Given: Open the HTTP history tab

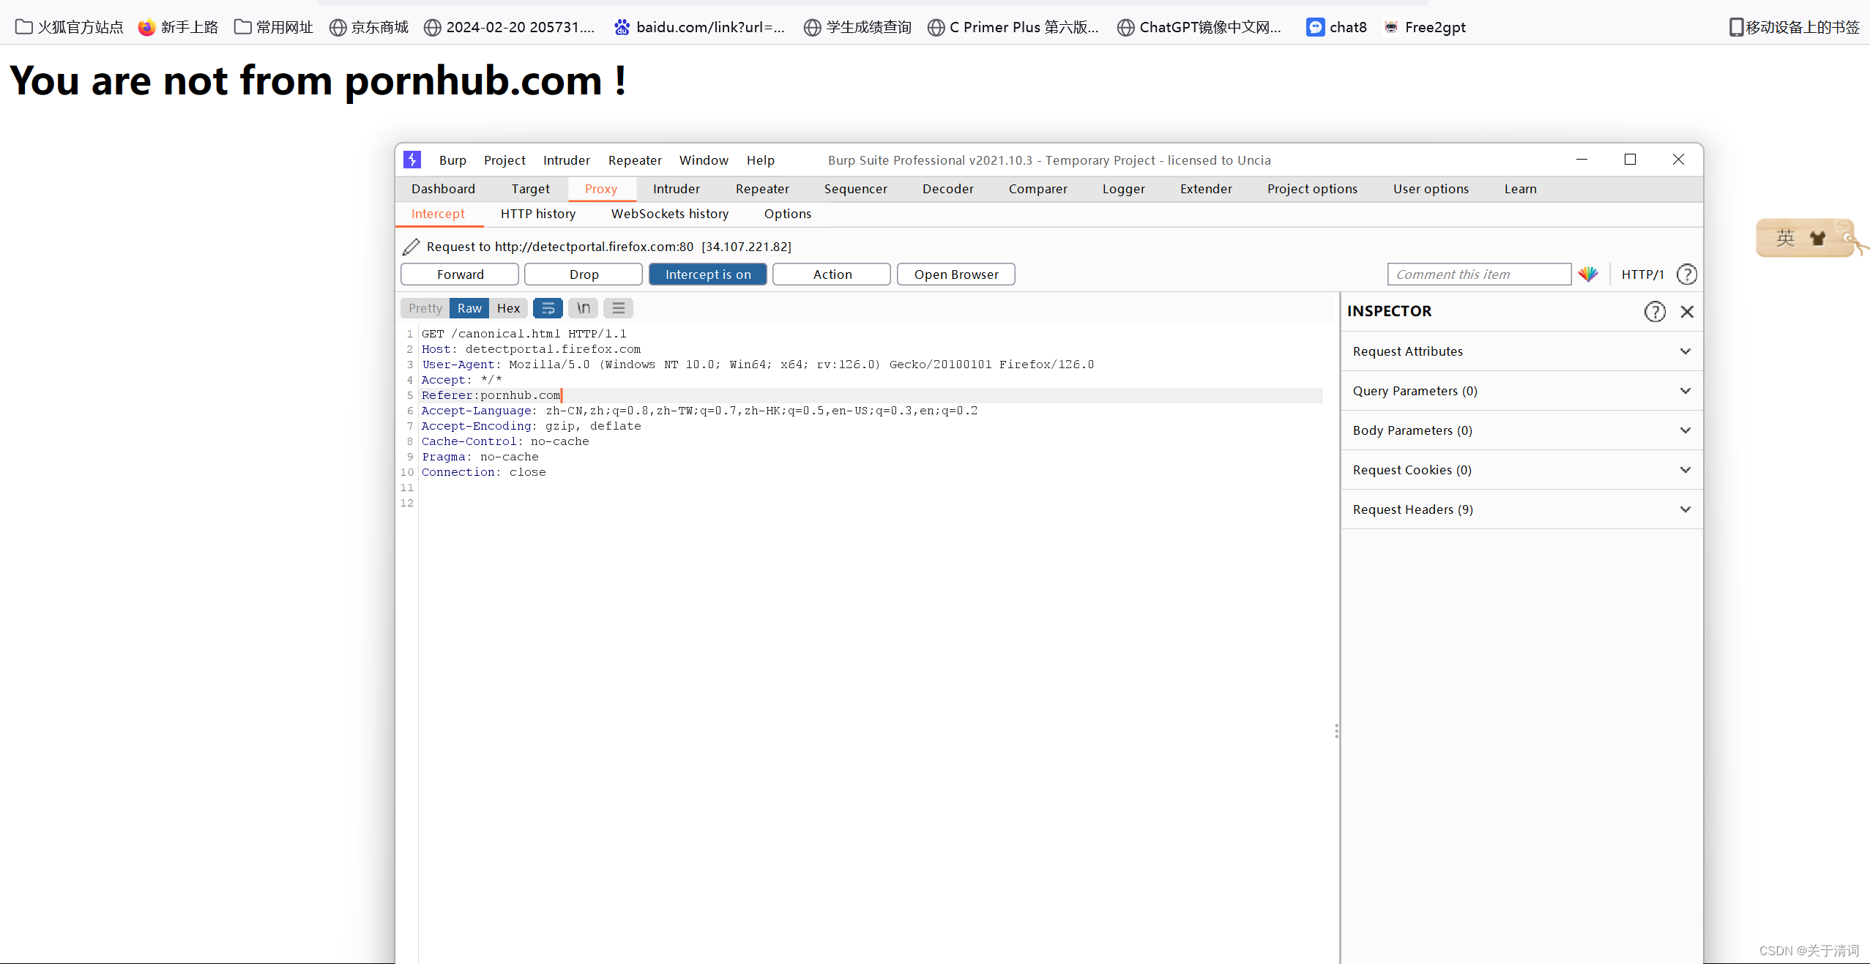Looking at the screenshot, I should point(537,214).
